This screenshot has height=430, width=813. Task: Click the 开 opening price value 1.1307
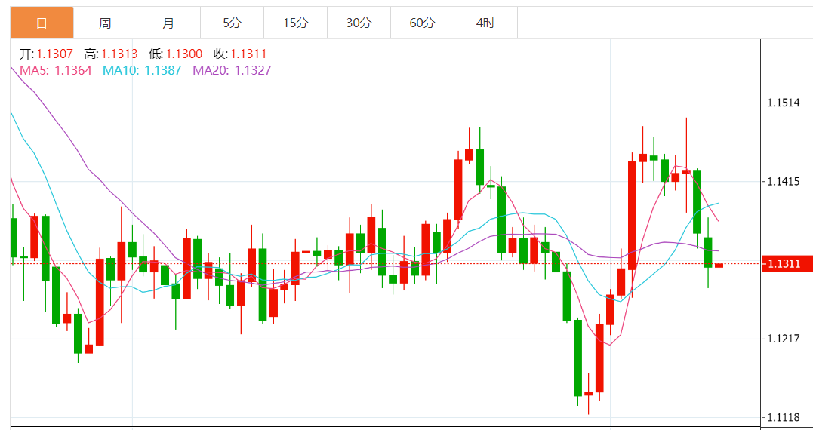point(54,54)
